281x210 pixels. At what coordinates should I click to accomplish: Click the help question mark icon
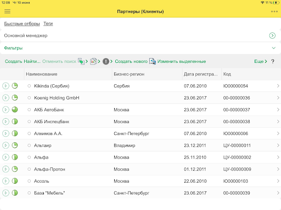(x=273, y=61)
